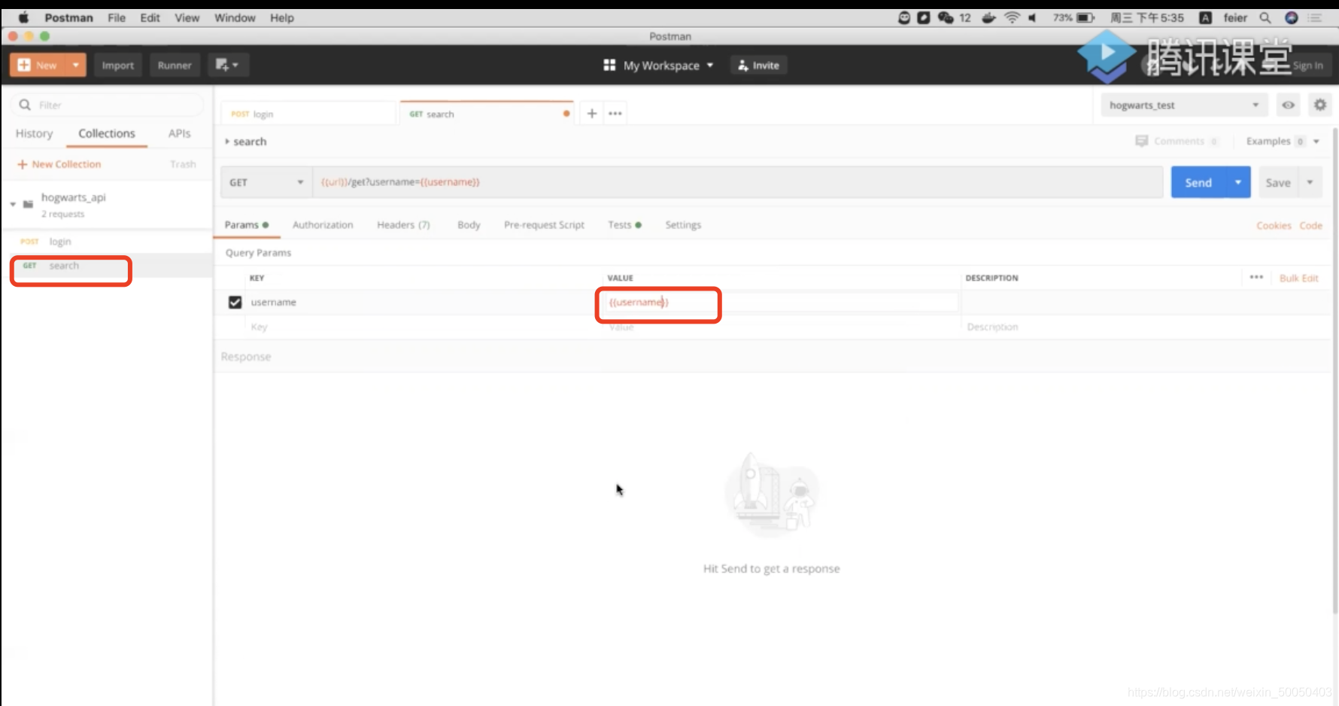Switch to the Collections tab
The width and height of the screenshot is (1339, 706).
pos(107,133)
